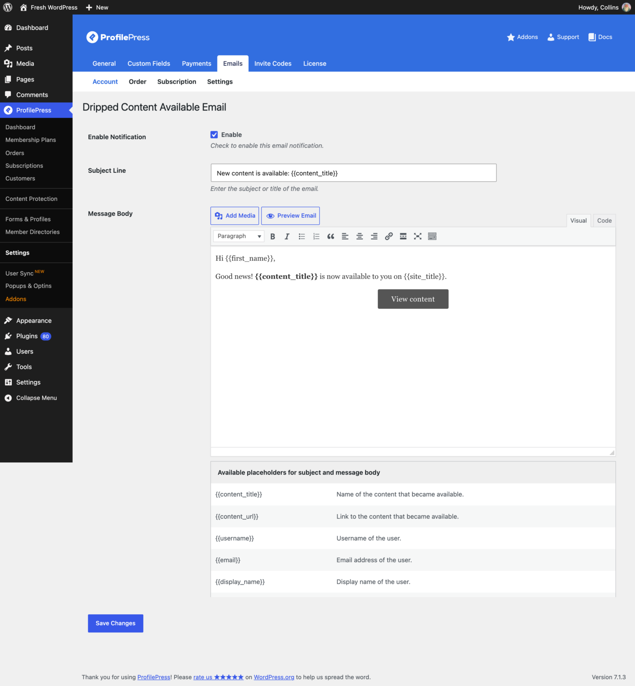635x686 pixels.
Task: Align text left
Action: coord(345,236)
